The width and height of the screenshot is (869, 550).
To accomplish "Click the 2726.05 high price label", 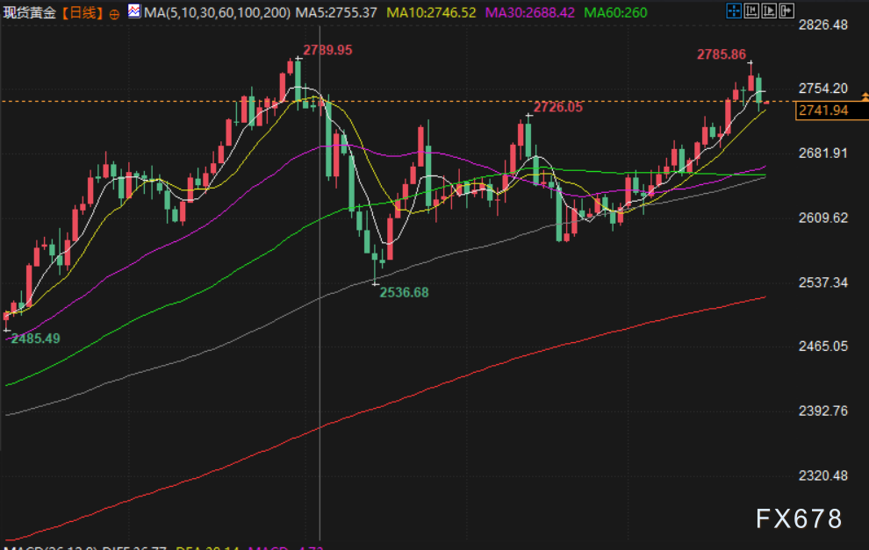I will [558, 107].
